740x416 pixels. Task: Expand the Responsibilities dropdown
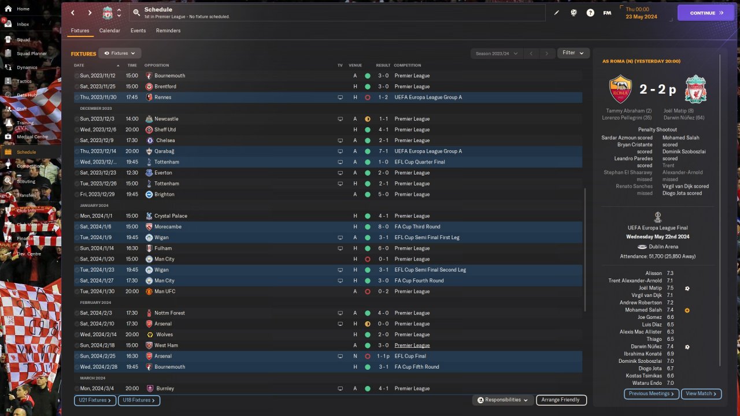(503, 400)
